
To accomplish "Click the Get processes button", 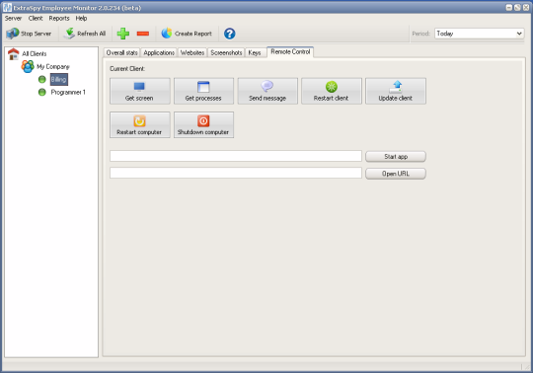I will pyautogui.click(x=203, y=91).
